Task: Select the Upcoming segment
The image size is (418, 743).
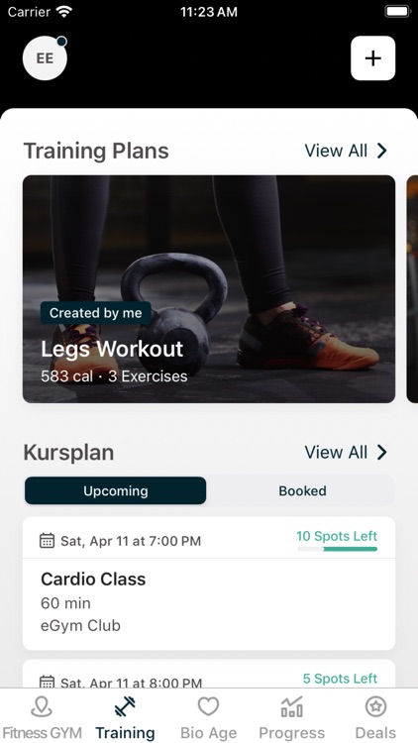Action: click(x=116, y=491)
